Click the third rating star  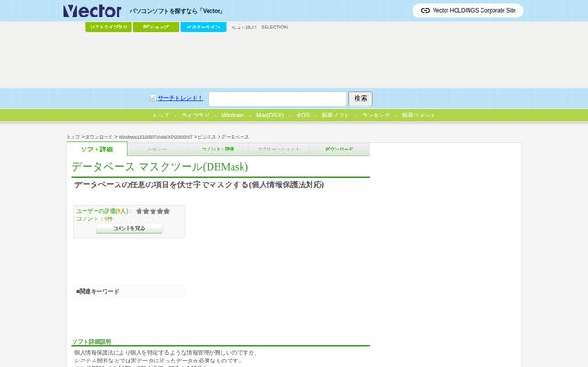[x=153, y=211]
